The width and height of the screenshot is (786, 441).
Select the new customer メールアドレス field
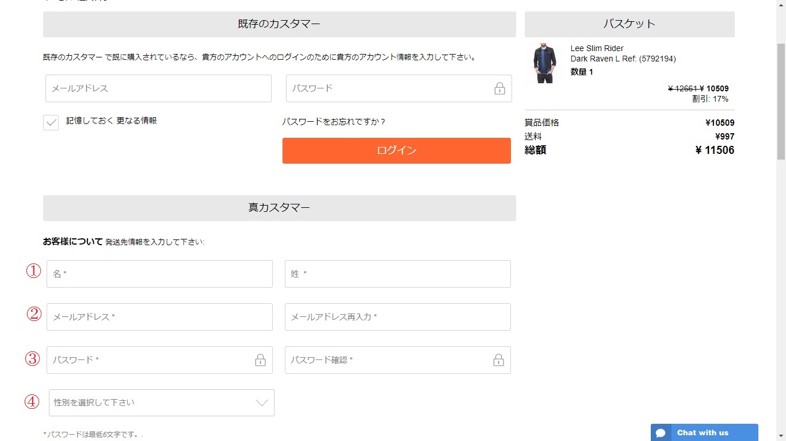159,317
